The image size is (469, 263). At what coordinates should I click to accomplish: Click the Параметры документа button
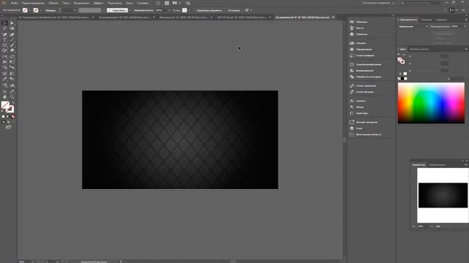[x=210, y=10]
